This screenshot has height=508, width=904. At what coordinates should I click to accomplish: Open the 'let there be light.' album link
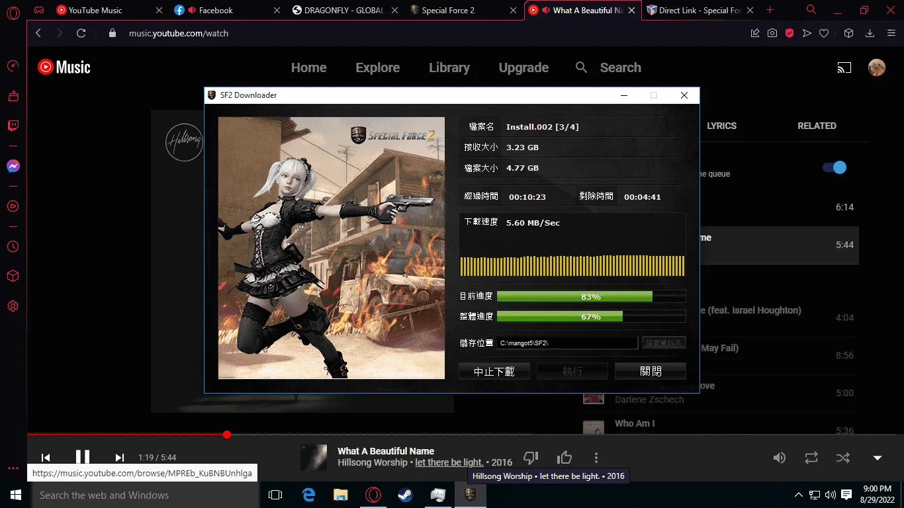449,463
